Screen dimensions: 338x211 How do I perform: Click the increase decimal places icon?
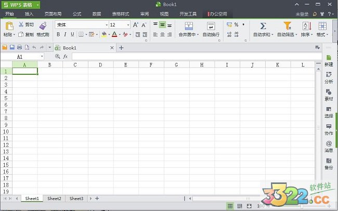(229, 34)
